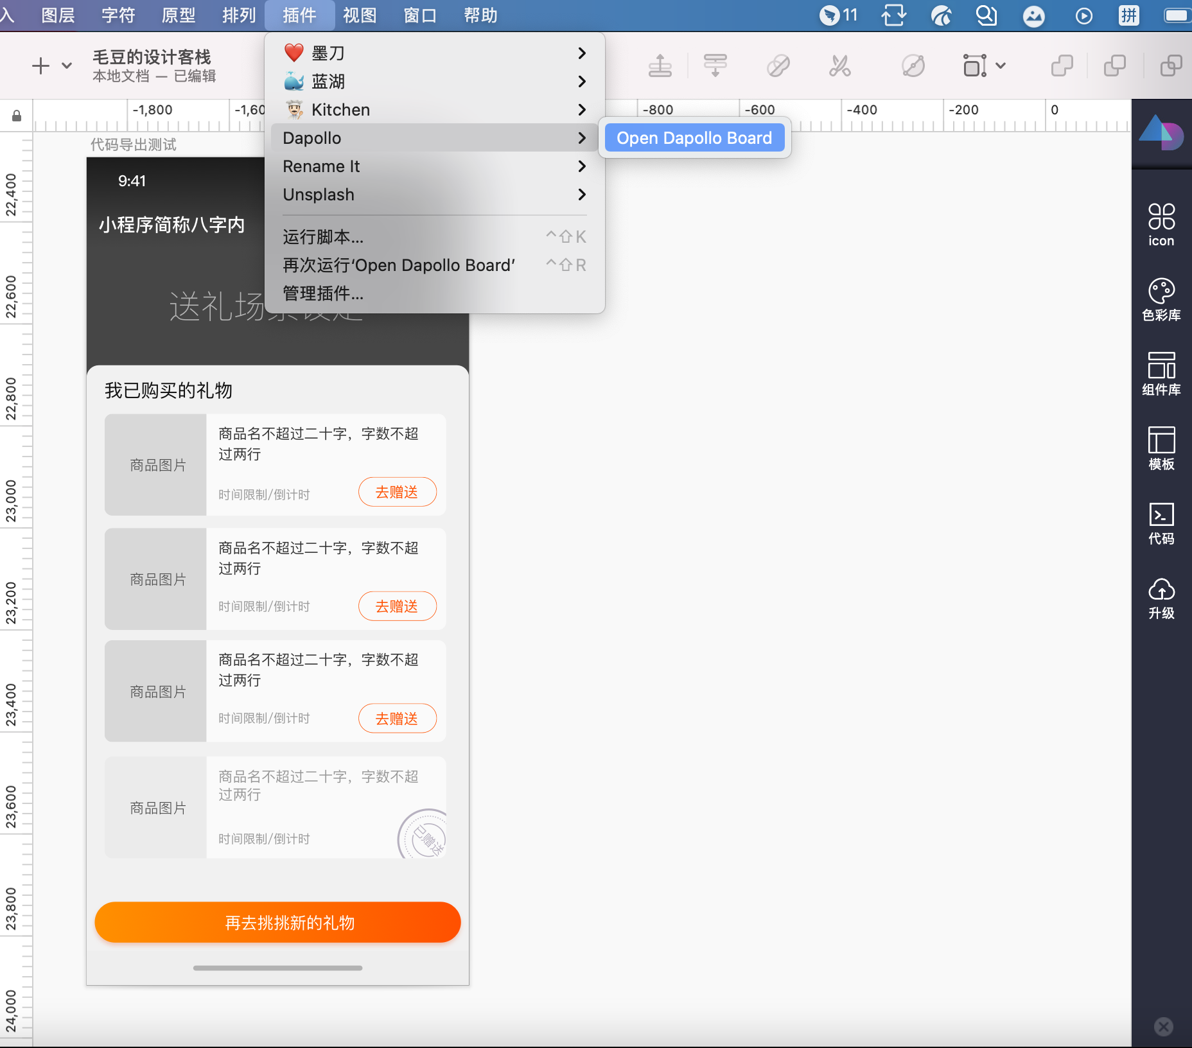
Task: Open the 排列 menu
Action: coord(239,15)
